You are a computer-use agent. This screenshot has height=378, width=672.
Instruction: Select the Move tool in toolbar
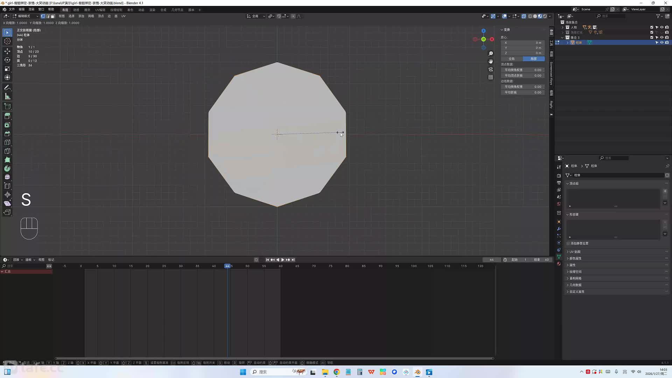[x=7, y=51]
